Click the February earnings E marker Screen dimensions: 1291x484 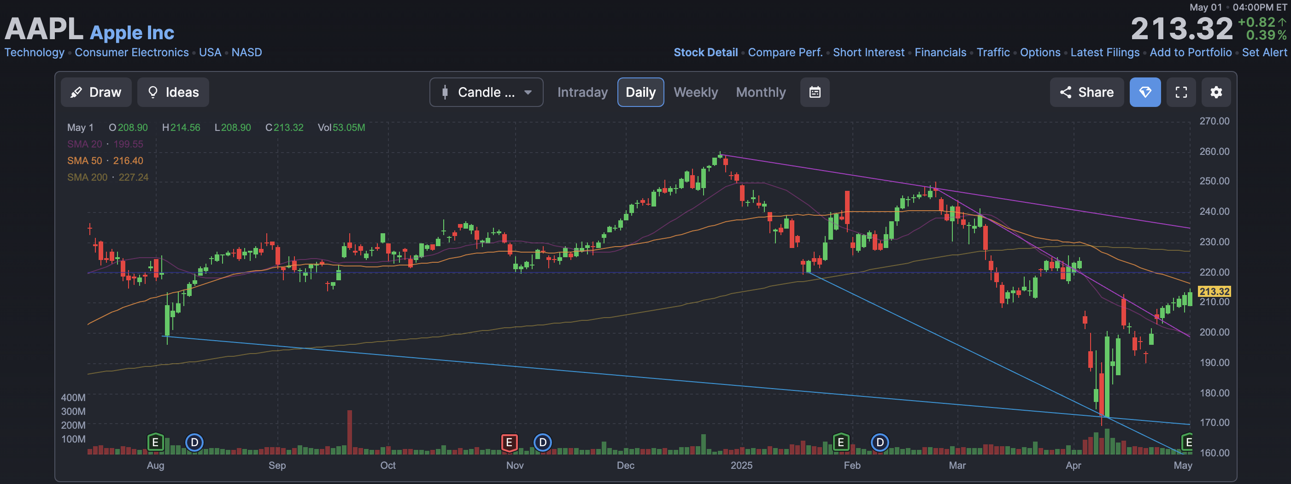pyautogui.click(x=841, y=443)
